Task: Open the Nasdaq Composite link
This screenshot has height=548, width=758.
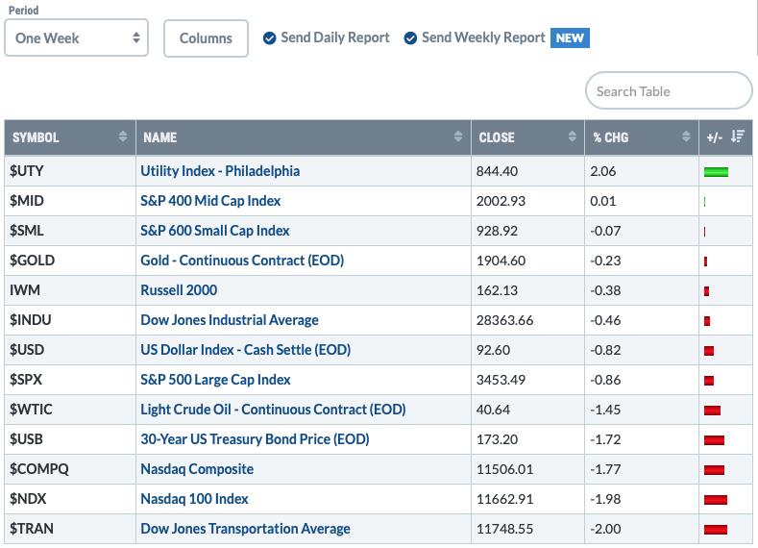Action: tap(197, 469)
